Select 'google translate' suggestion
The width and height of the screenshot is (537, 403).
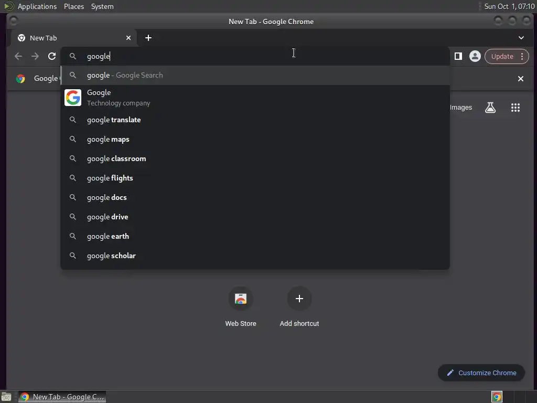(255, 120)
